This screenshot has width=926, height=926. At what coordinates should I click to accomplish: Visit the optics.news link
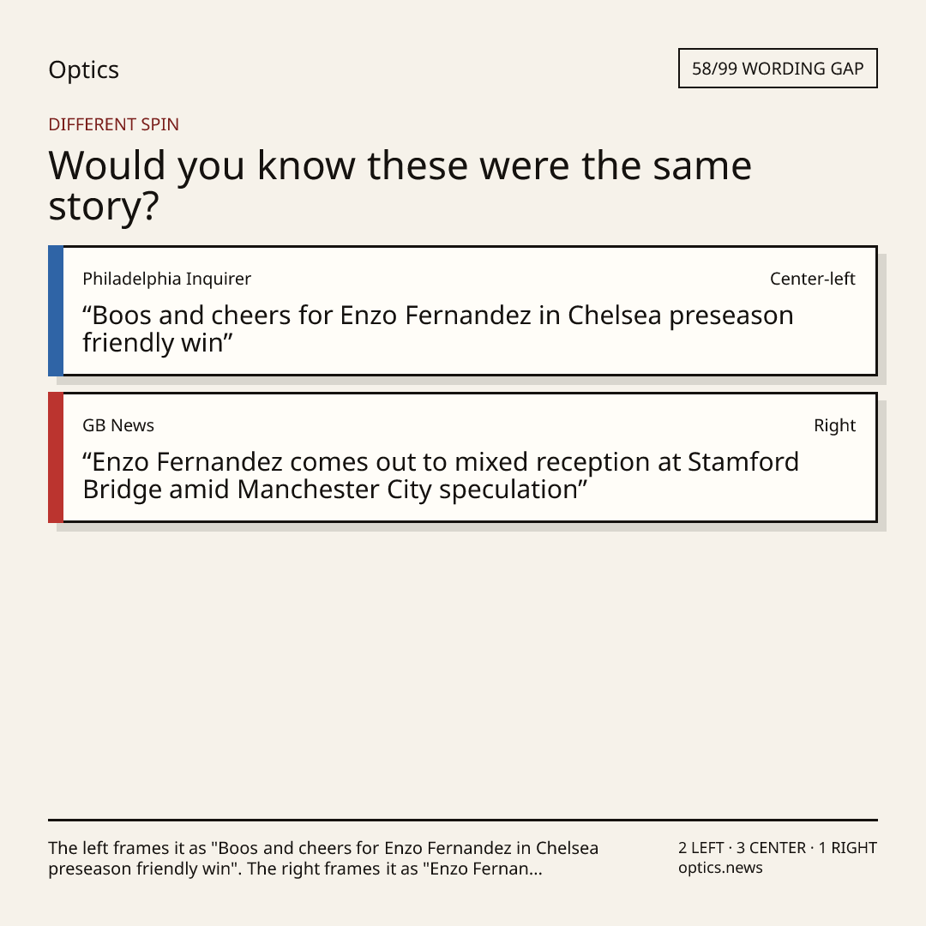coord(720,868)
